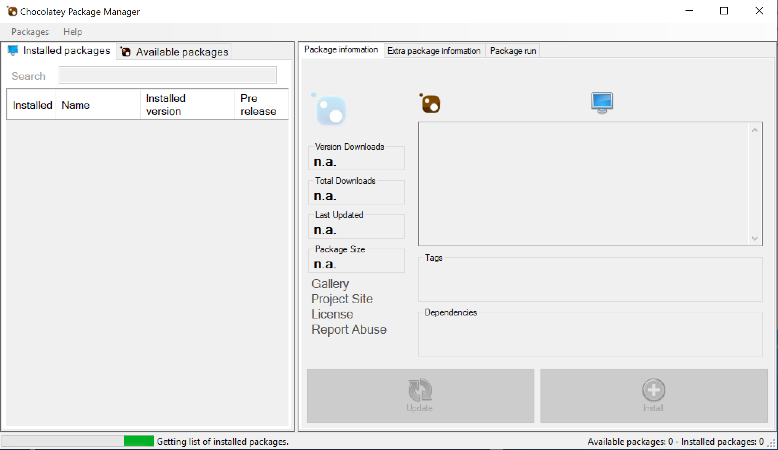Click the Update button
778x450 pixels.
[x=421, y=395]
